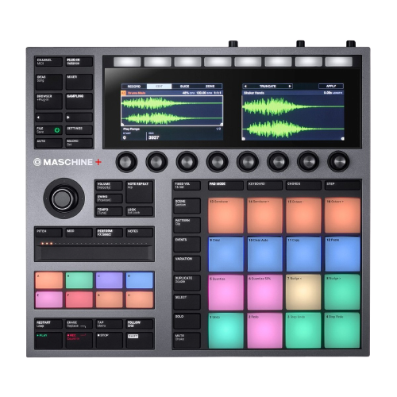Image resolution: width=397 pixels, height=397 pixels.
Task: Activate STEP mode button
Action: tap(342, 186)
